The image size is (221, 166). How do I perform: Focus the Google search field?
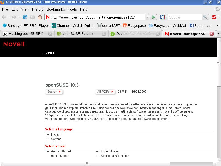185,17
